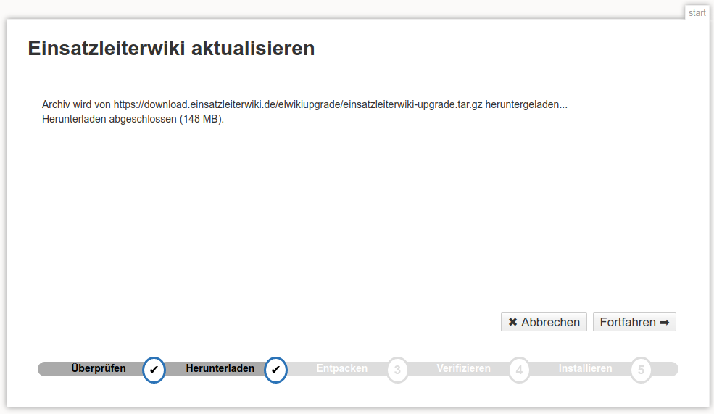The image size is (714, 414).
Task: Click the Herunterladen abgeschlossen status message
Action: coord(133,119)
